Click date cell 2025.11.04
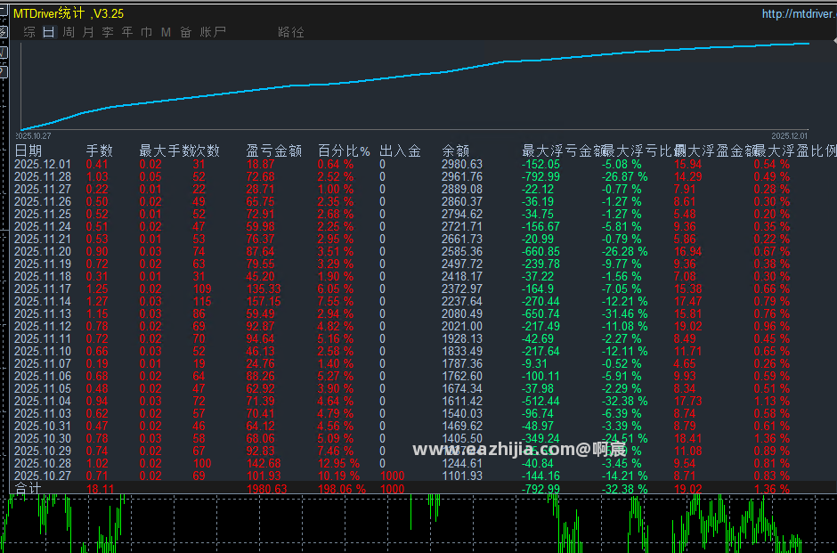The width and height of the screenshot is (837, 553). pyautogui.click(x=42, y=401)
